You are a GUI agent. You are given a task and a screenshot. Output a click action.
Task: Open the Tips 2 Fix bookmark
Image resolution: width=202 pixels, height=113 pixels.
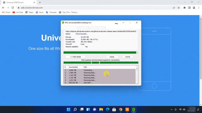coord(68,12)
